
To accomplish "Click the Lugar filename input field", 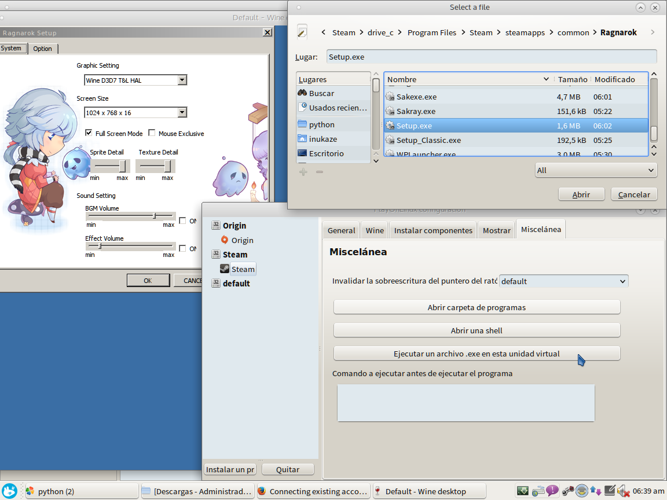I will pos(492,57).
